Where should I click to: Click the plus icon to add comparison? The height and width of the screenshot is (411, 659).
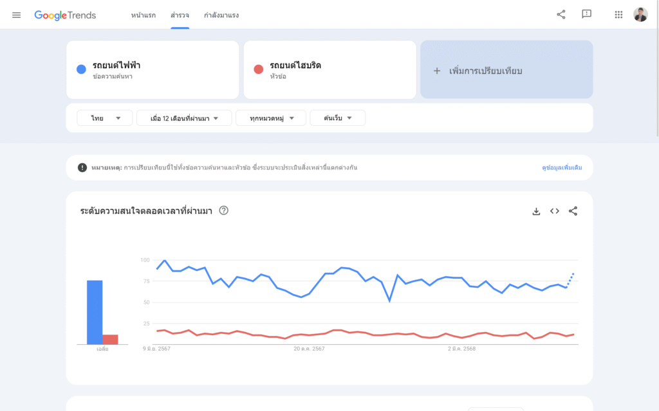pyautogui.click(x=437, y=71)
